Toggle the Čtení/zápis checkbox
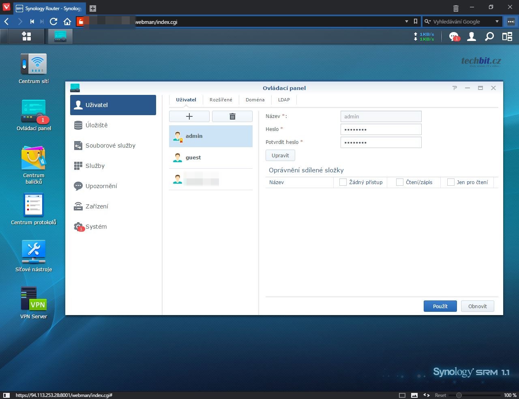The width and height of the screenshot is (519, 399). 400,182
